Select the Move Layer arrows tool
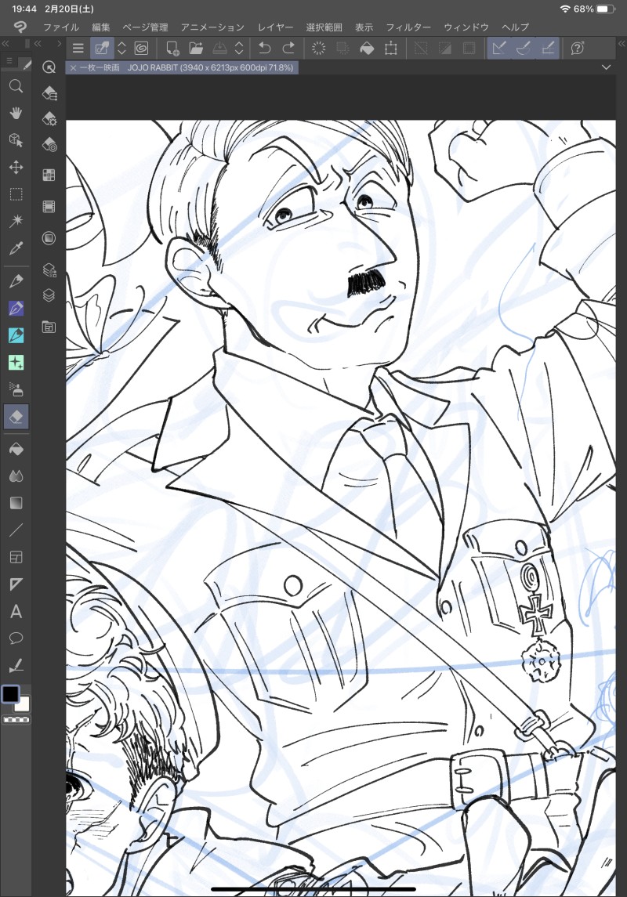The image size is (627, 897). [16, 167]
